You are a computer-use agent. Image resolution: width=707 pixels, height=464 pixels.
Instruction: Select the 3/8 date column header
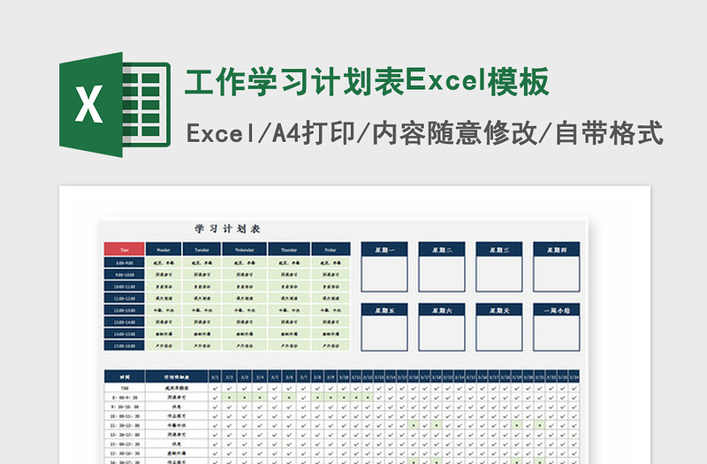tap(317, 377)
